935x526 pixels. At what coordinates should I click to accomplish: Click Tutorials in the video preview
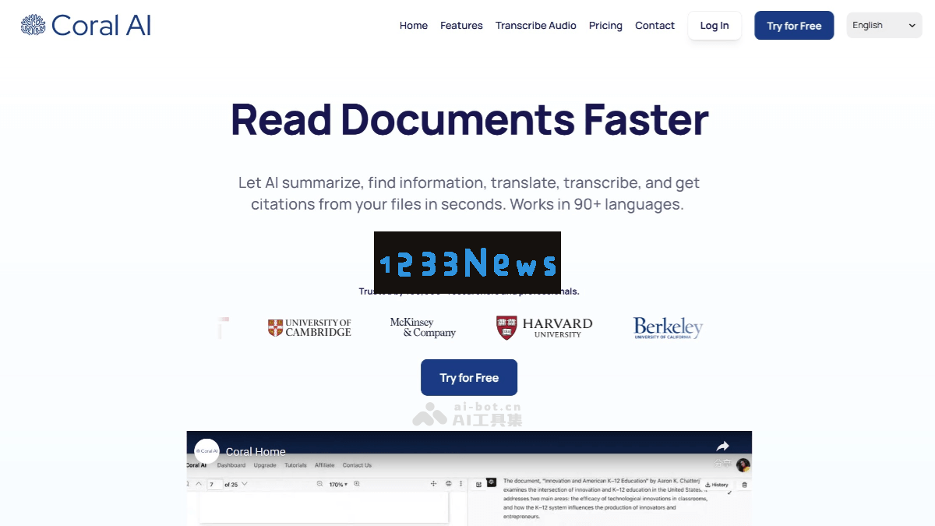(x=295, y=465)
